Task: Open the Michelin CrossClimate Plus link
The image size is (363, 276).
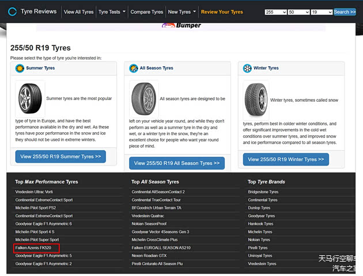Action: 154,240
